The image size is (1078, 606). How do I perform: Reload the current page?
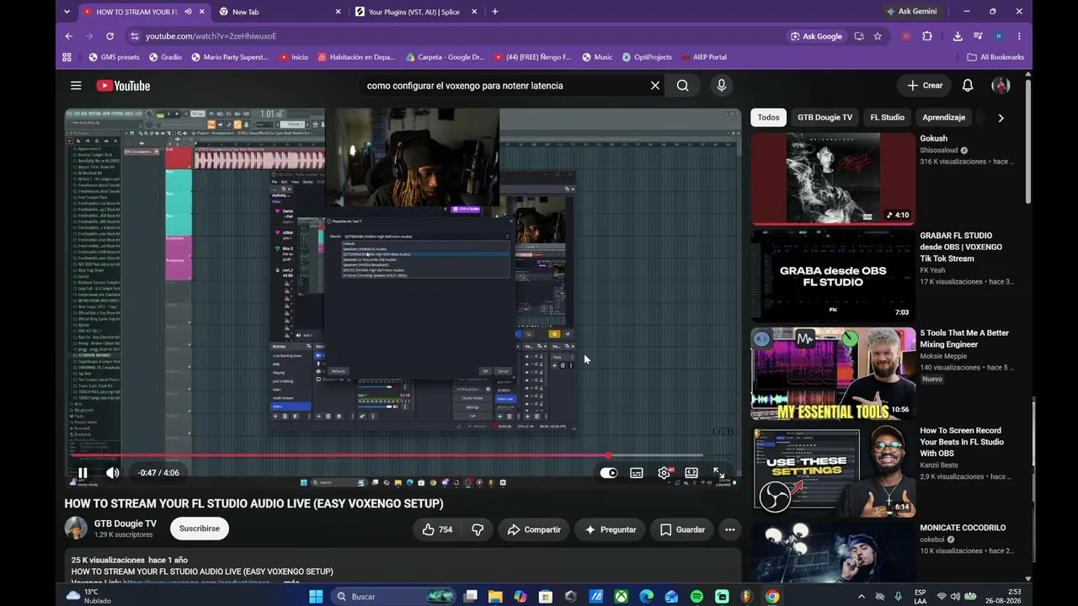coord(109,36)
